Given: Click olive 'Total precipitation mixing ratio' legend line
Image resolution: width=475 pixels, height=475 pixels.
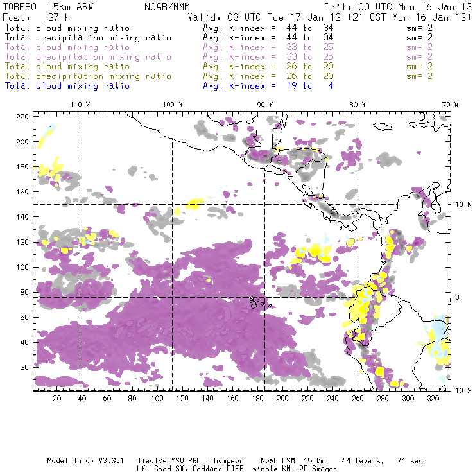Looking at the screenshot, I should click(x=88, y=76).
